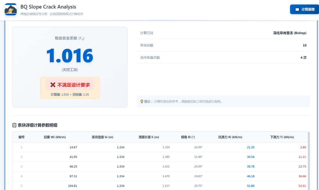The width and height of the screenshot is (319, 190).
Task: Click the 编号 column header
Action: pos(22,137)
